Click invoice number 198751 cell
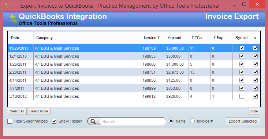 click(x=153, y=72)
